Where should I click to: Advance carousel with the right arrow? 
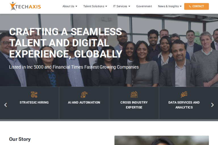(212, 105)
